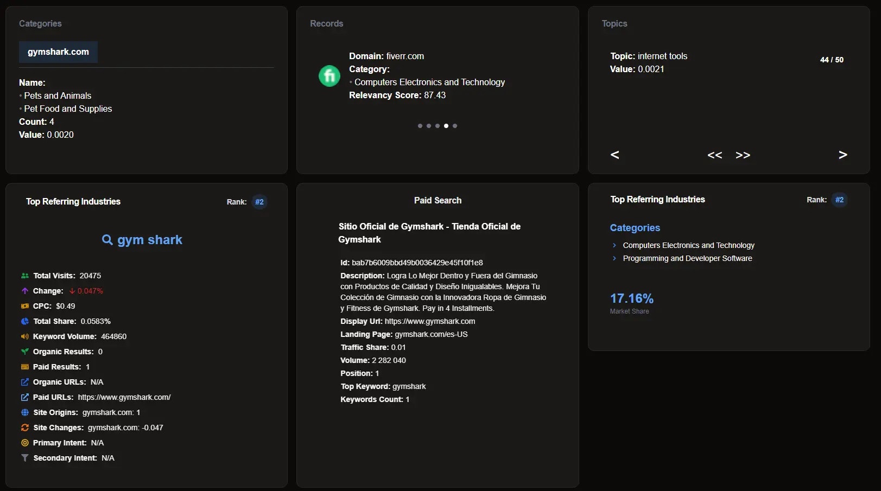This screenshot has width=881, height=491.
Task: Select the first Records carousel dot
Action: coord(420,126)
